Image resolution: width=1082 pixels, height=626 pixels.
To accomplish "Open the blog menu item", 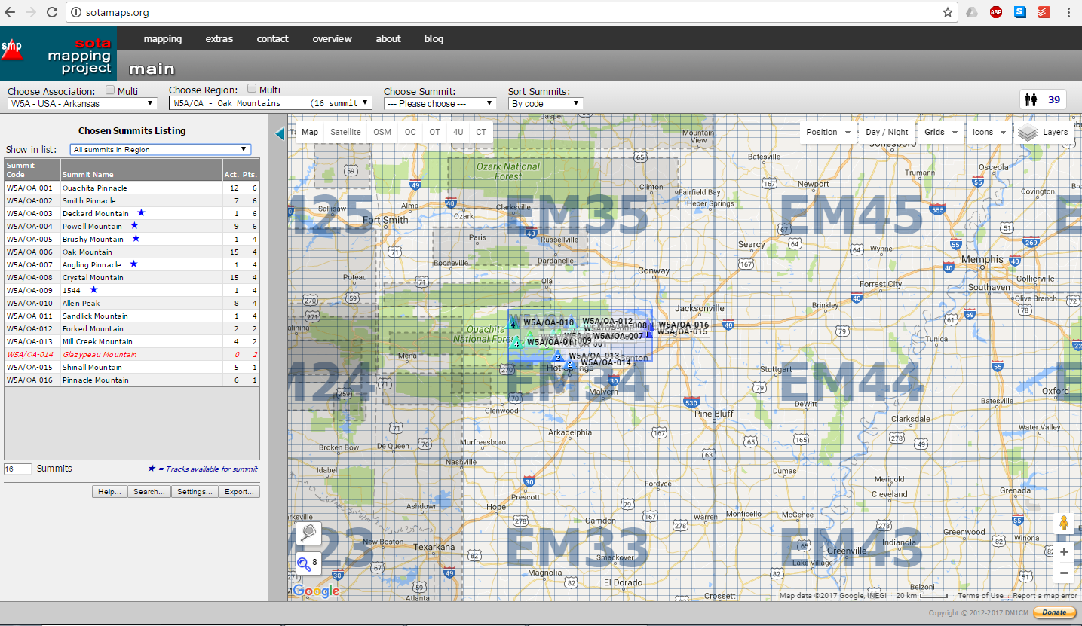I will 434,39.
